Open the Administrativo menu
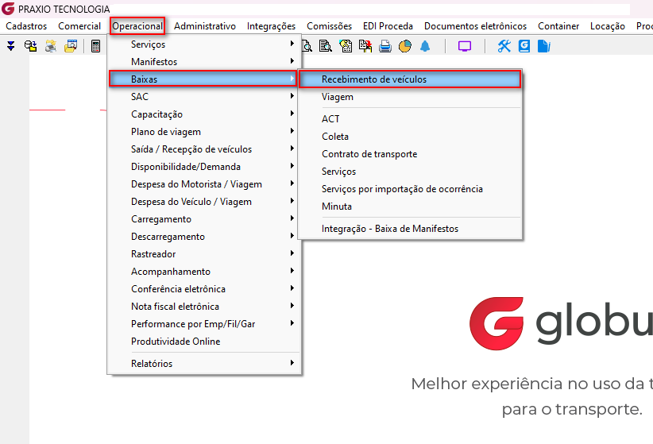The image size is (653, 444). [205, 26]
